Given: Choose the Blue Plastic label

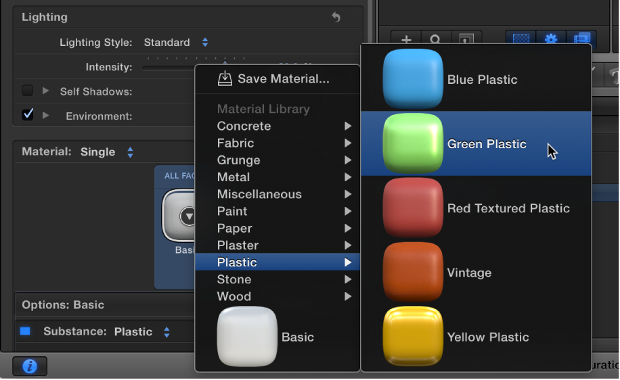Looking at the screenshot, I should pos(482,79).
